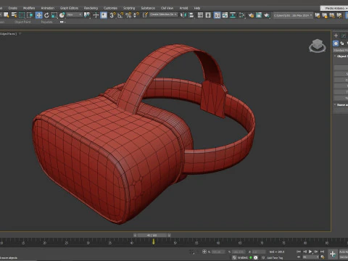Go to end of animation
Viewport: 348px width, 261px height.
(x=322, y=252)
